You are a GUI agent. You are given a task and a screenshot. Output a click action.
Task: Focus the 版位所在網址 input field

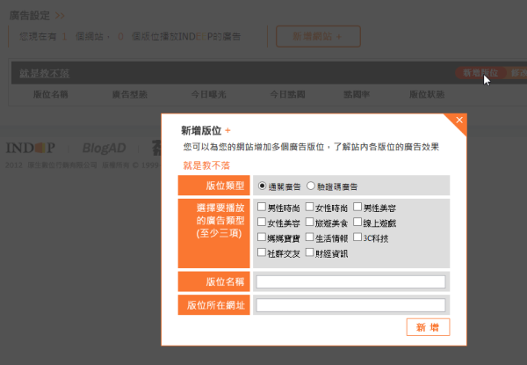coord(350,305)
